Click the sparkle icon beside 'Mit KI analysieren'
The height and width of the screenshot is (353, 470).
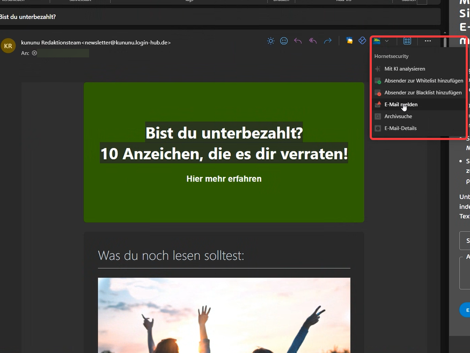pos(378,69)
